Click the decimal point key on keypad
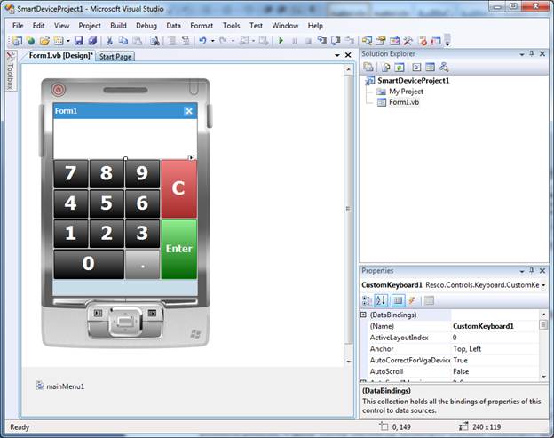This screenshot has height=438, width=554. click(x=142, y=264)
